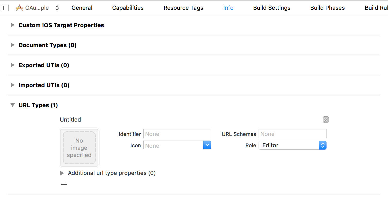Viewport: 388px width, 197px height.
Task: Open the Resource Tags tab
Action: (x=183, y=8)
